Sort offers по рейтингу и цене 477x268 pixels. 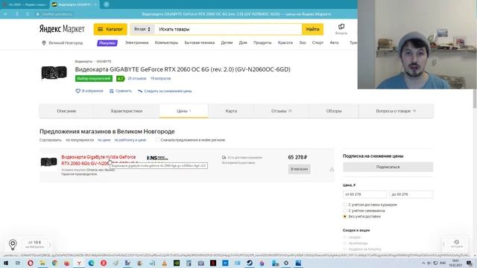(x=130, y=140)
